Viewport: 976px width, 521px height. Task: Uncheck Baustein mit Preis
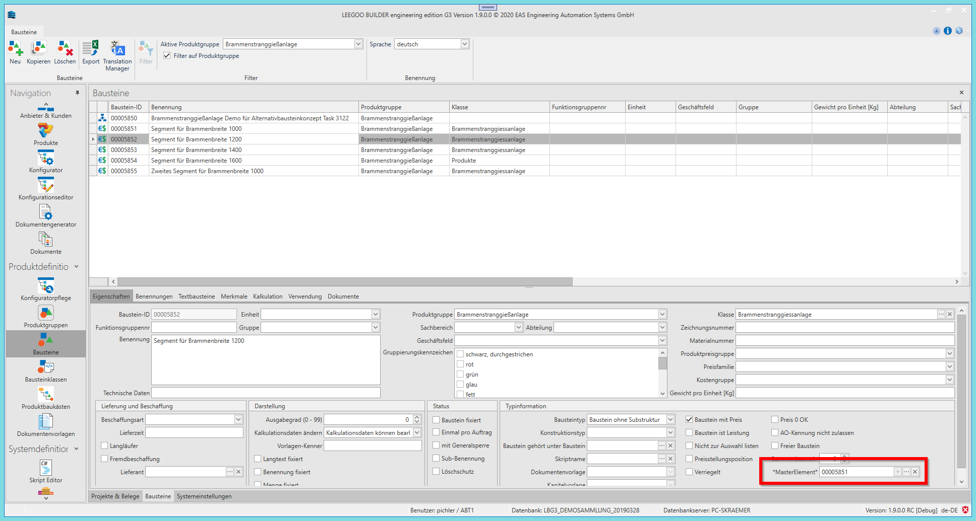pos(689,419)
